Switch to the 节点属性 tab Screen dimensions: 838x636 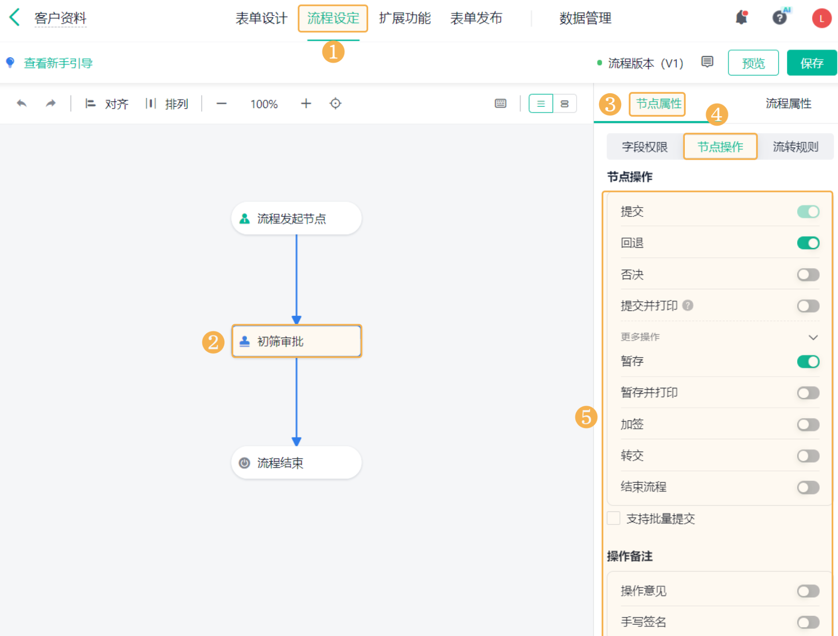tap(658, 104)
